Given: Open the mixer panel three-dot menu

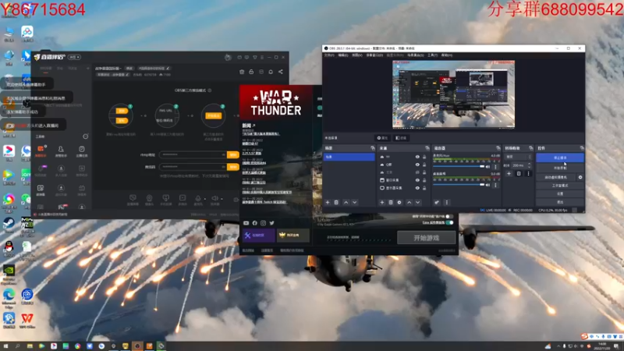Looking at the screenshot, I should [446, 203].
